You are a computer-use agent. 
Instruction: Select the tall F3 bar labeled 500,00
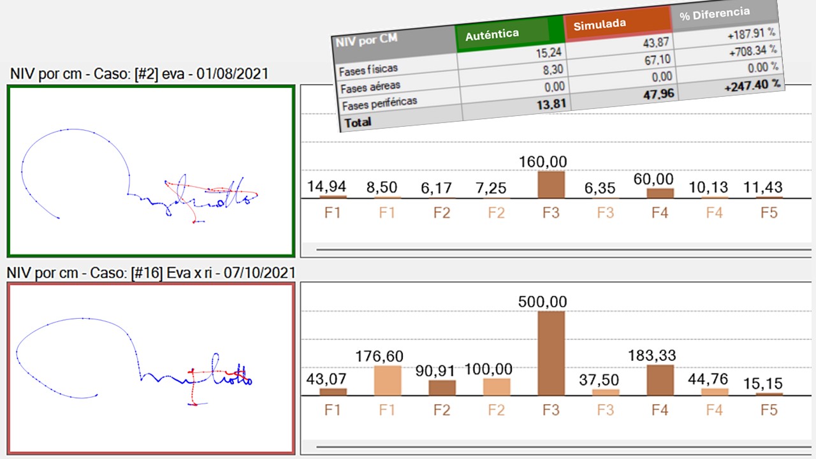coord(551,353)
